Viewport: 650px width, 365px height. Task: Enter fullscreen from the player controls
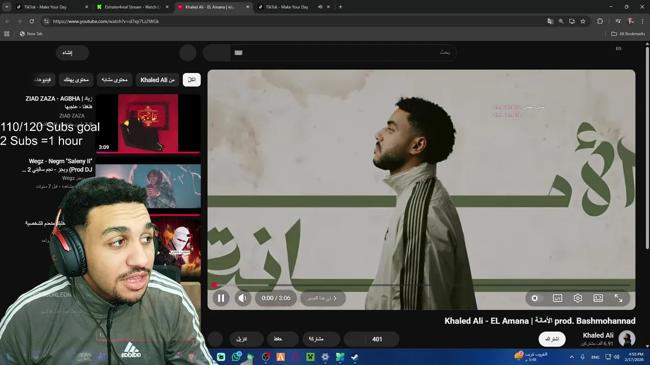pos(619,298)
